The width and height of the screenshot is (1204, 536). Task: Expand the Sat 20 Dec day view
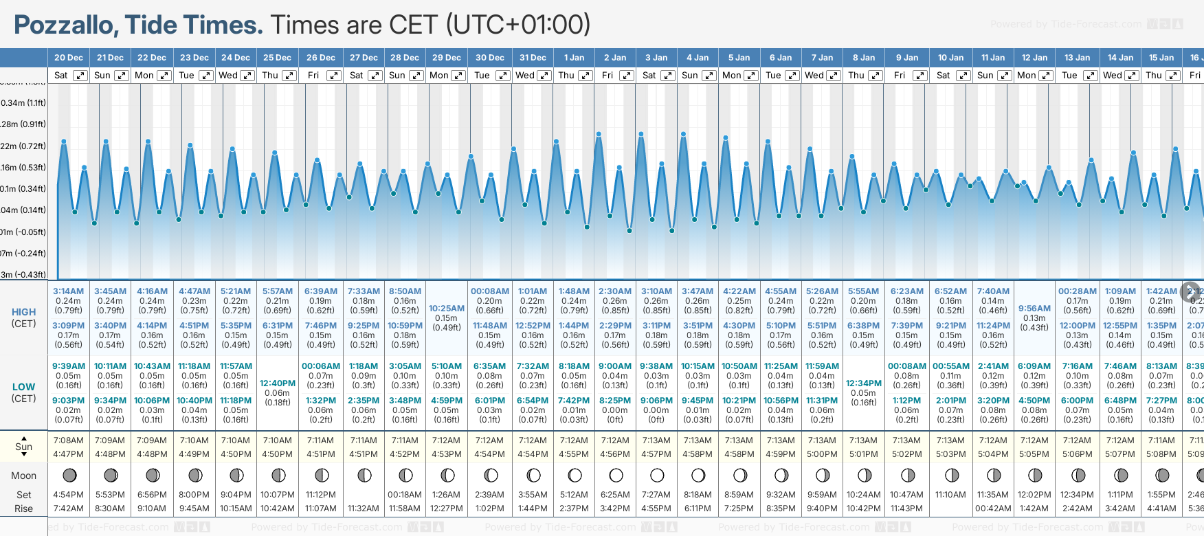pos(80,76)
